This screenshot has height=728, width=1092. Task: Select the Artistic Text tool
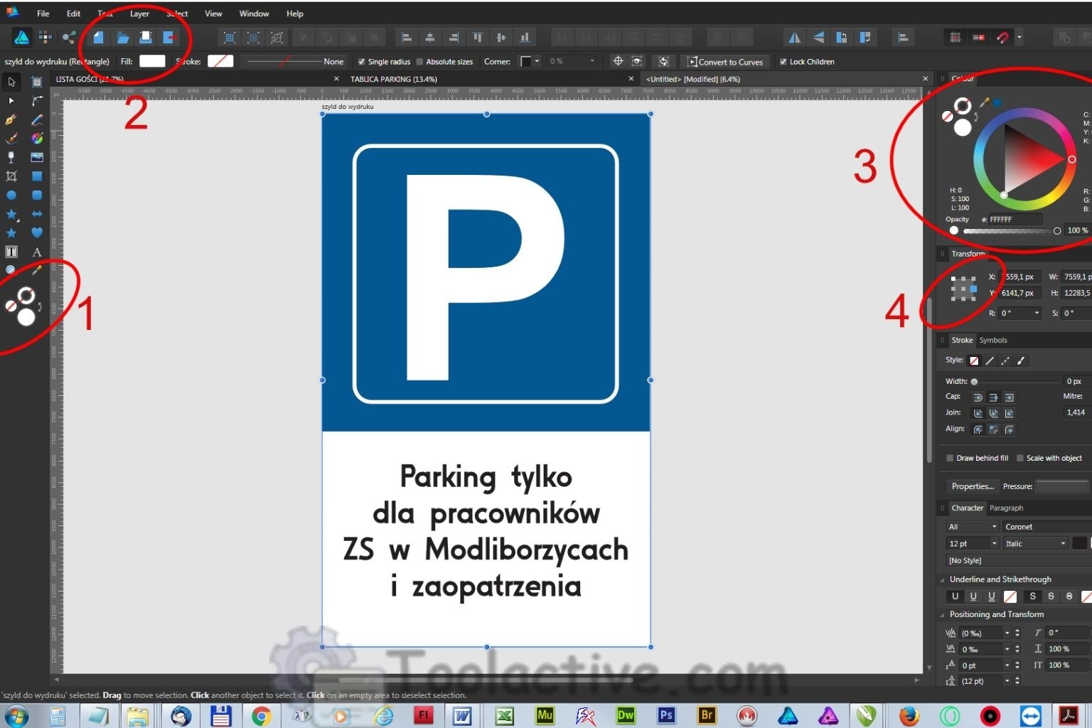(37, 252)
